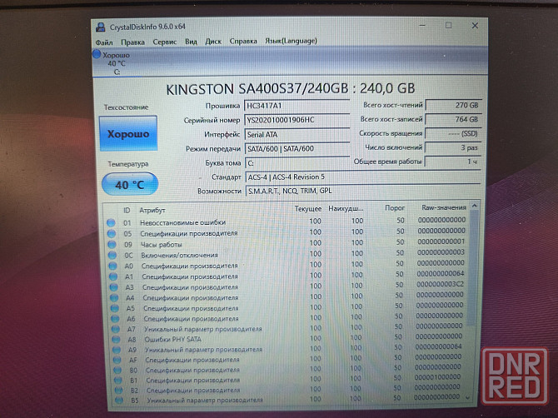The image size is (558, 418).
Task: Select the Включения/отключения attribute row
Action: 286,255
